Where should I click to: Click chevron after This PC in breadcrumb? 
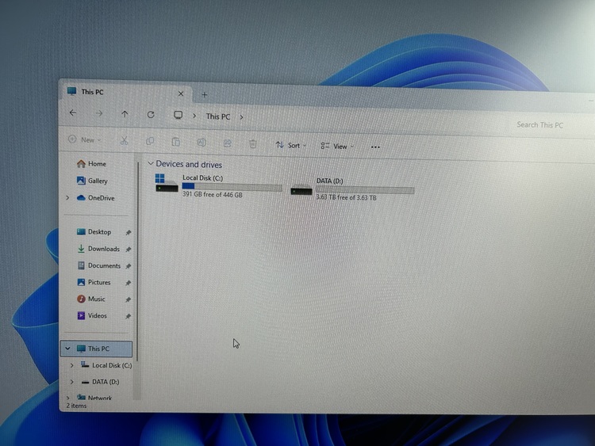[x=241, y=117]
